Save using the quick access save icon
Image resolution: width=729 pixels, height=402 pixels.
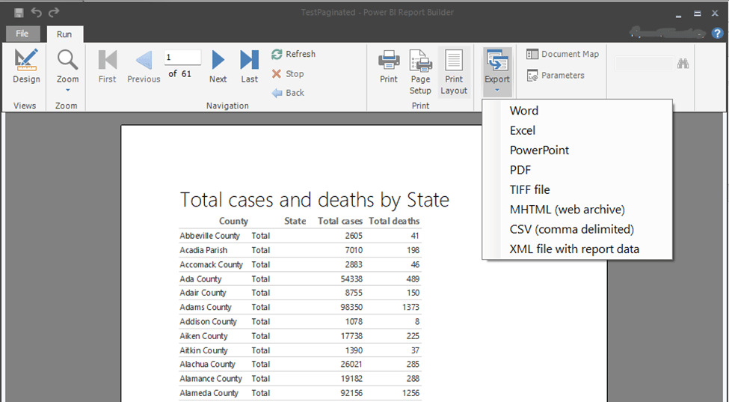point(19,13)
